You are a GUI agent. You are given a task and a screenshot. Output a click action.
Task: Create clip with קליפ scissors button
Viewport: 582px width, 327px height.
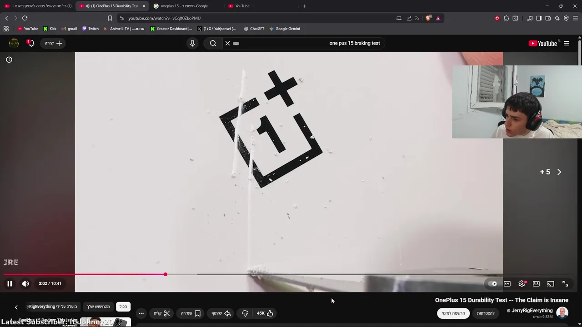click(x=162, y=313)
